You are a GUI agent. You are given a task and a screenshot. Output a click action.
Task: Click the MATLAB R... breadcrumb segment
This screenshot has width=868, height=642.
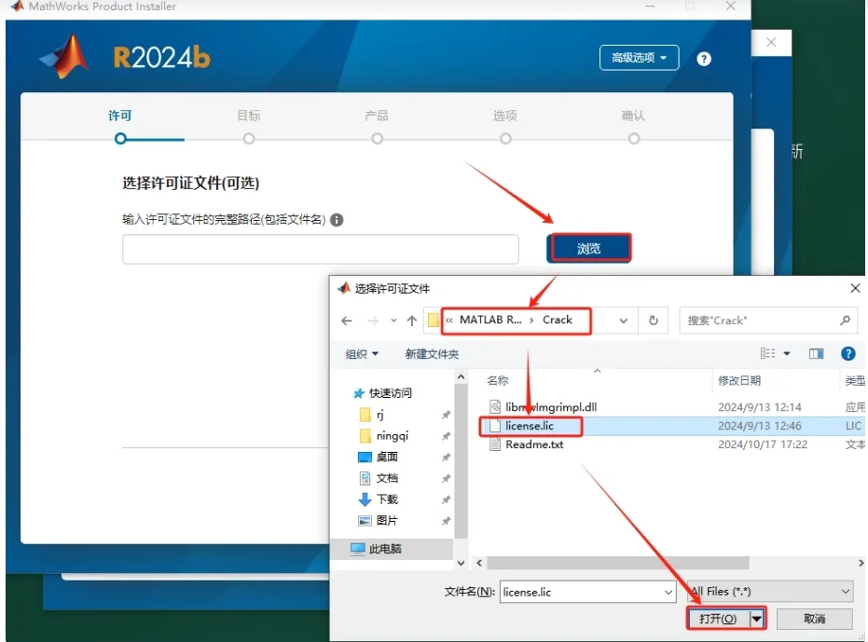[490, 320]
